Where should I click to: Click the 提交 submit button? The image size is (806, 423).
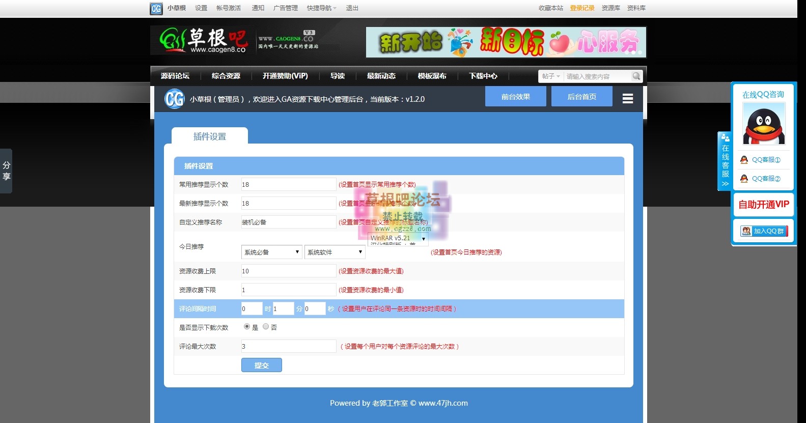click(x=262, y=365)
